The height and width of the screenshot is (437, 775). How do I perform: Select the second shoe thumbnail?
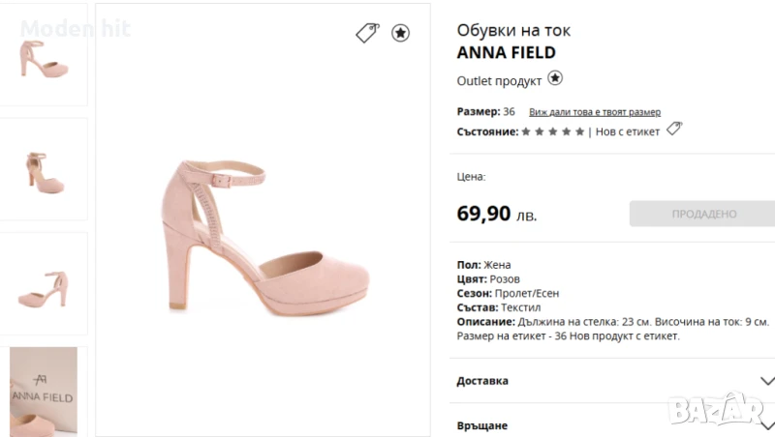[44, 170]
